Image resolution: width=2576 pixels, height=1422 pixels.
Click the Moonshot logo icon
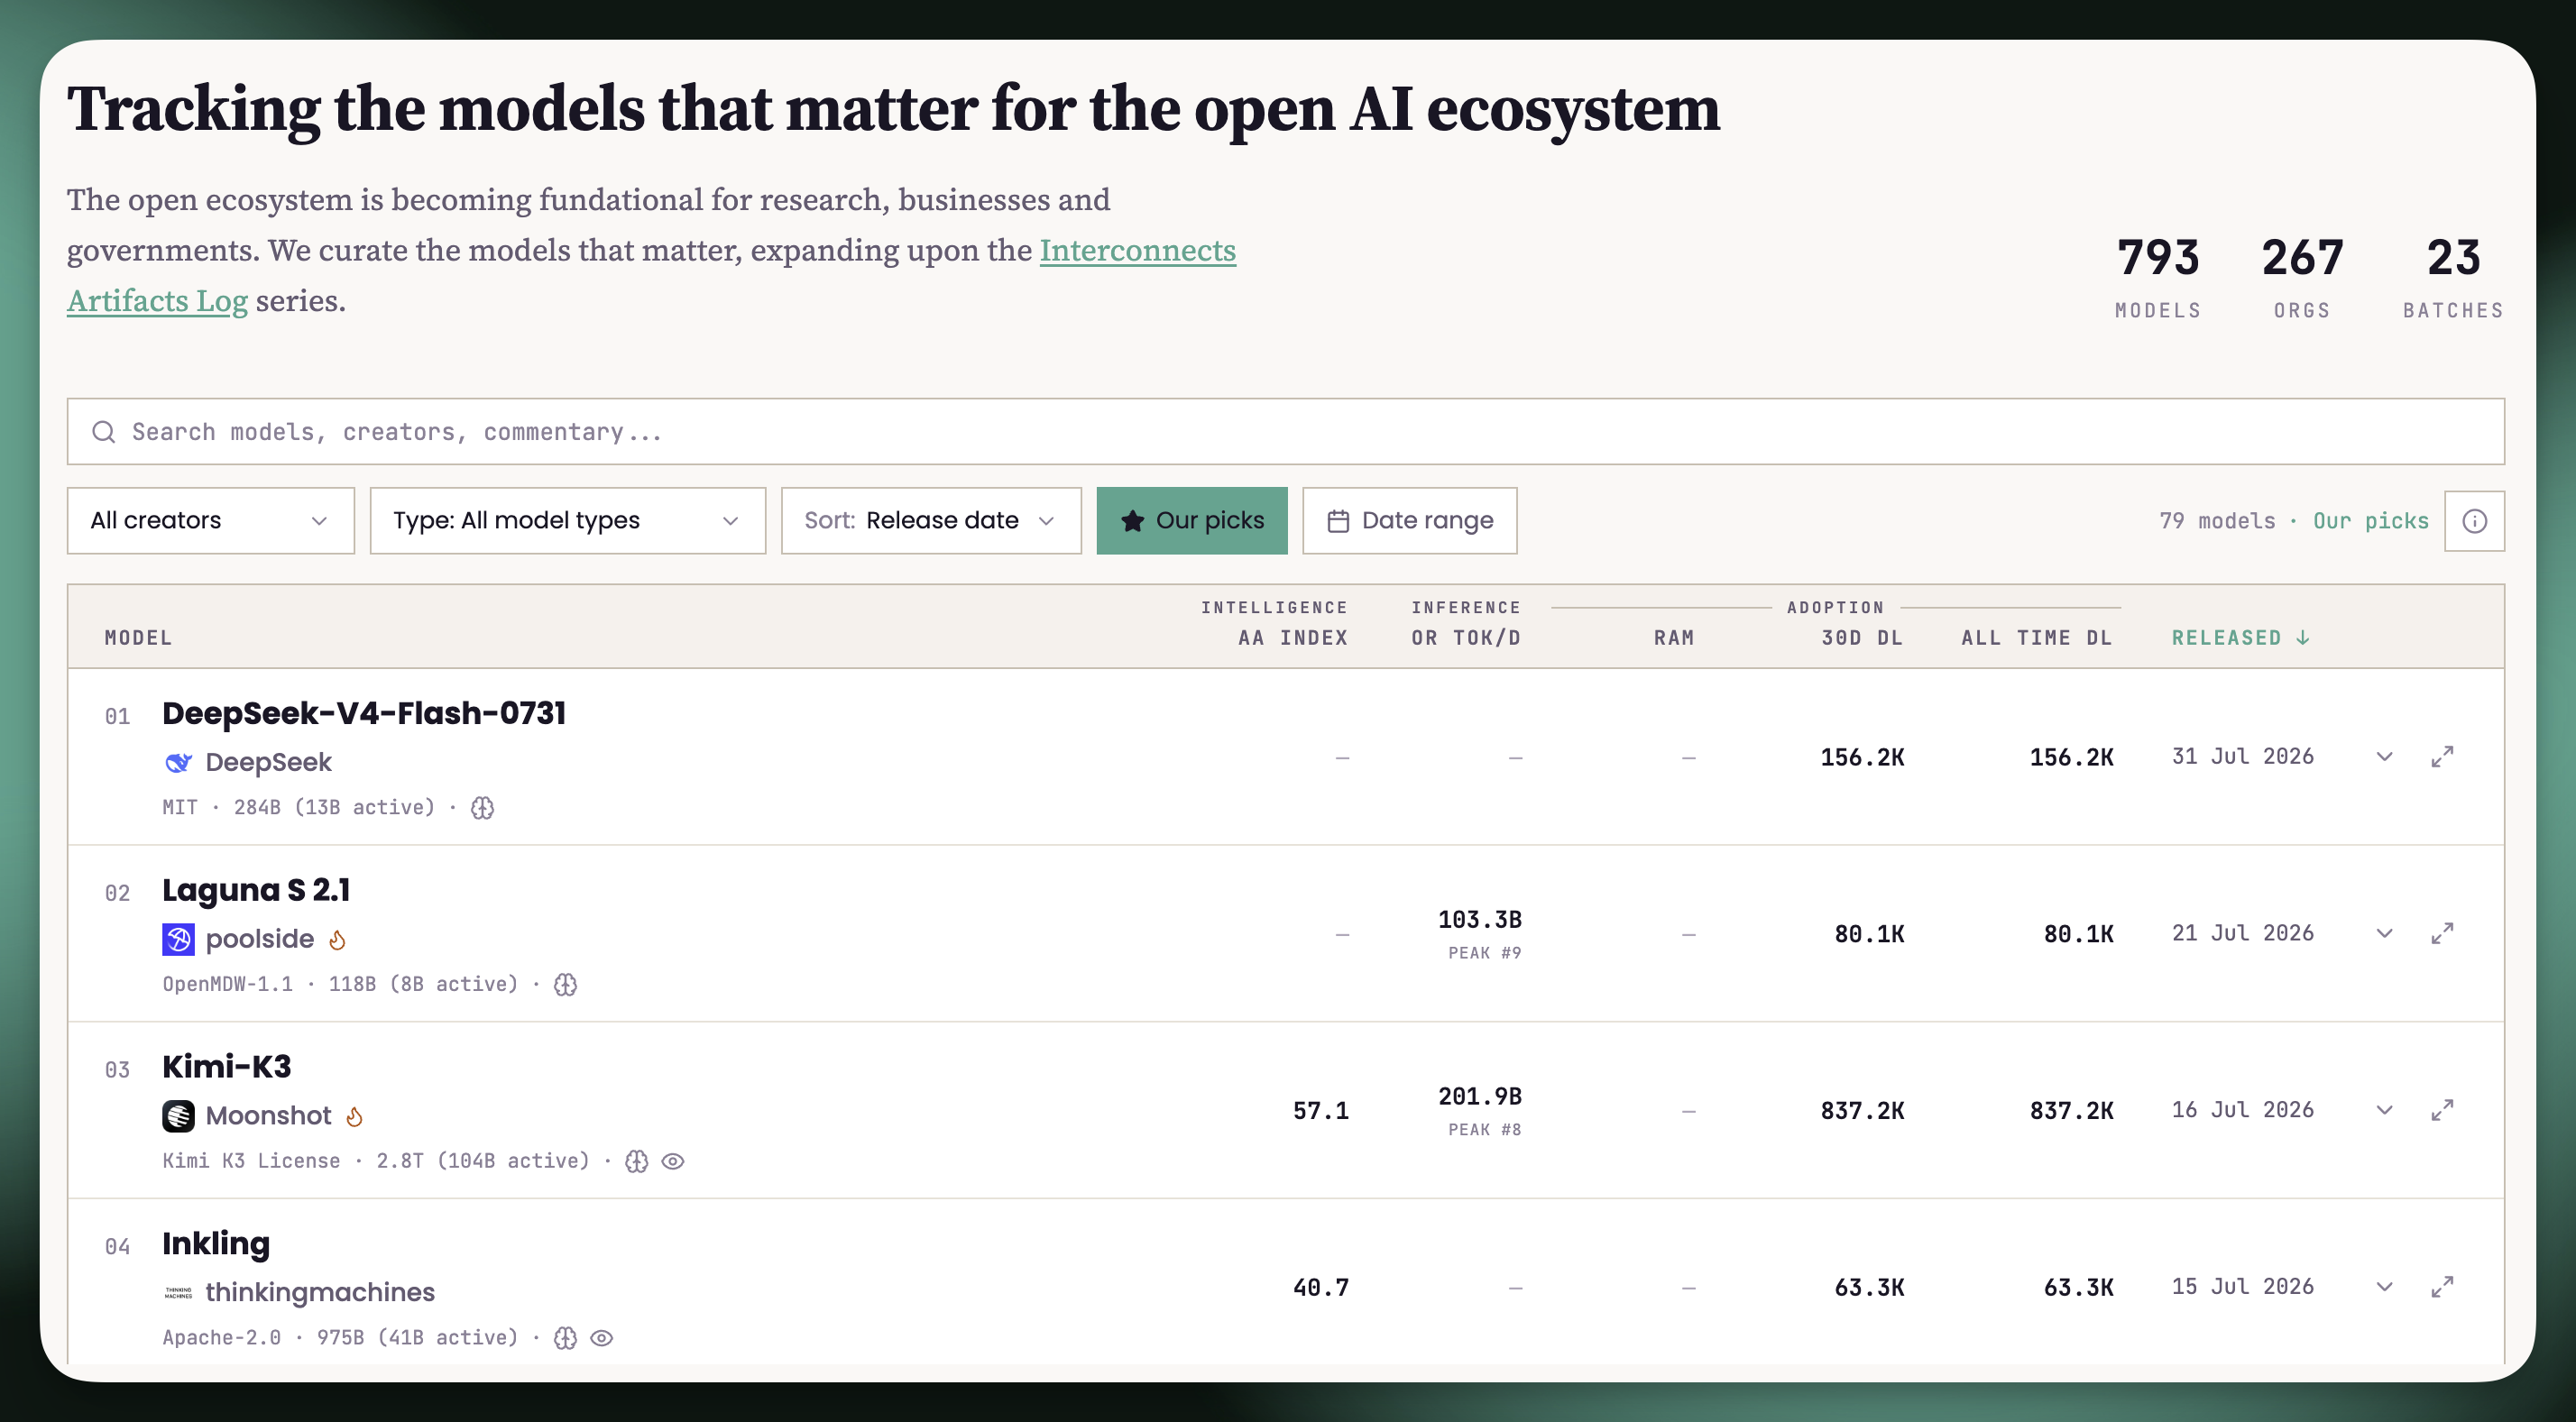pyautogui.click(x=178, y=1116)
